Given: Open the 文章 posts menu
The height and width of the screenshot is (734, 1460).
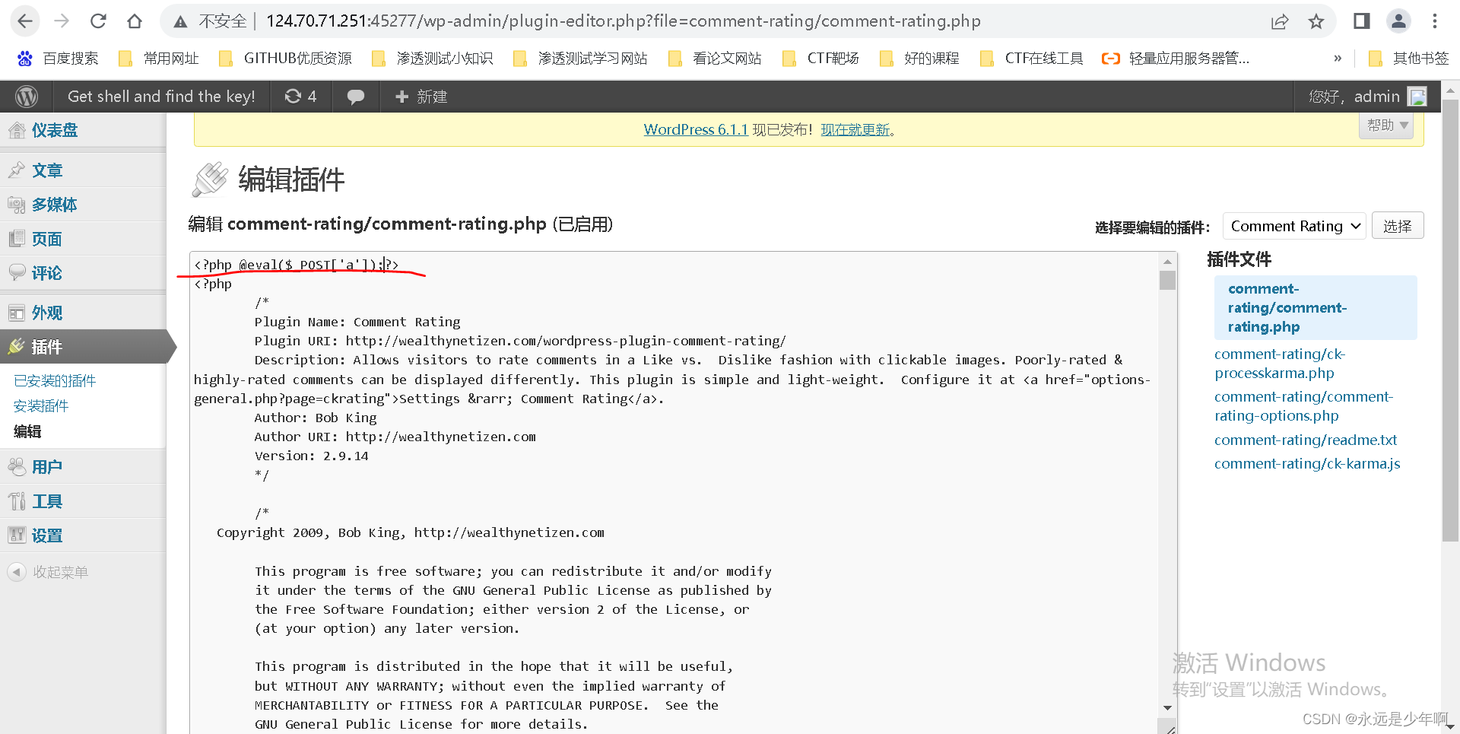Looking at the screenshot, I should pos(47,170).
